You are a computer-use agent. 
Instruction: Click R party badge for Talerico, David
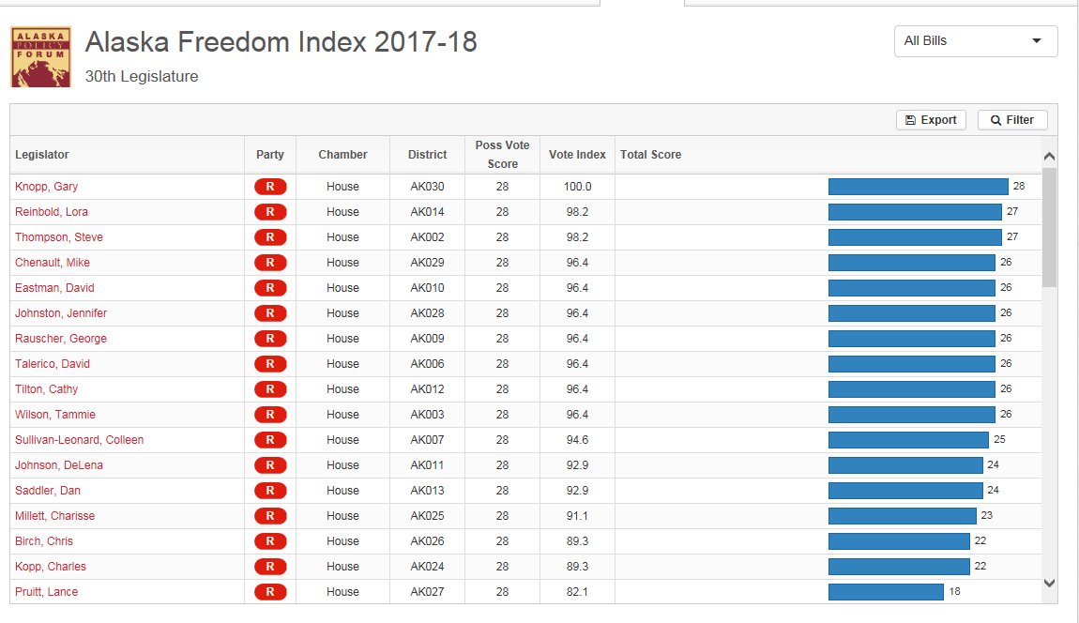click(270, 364)
